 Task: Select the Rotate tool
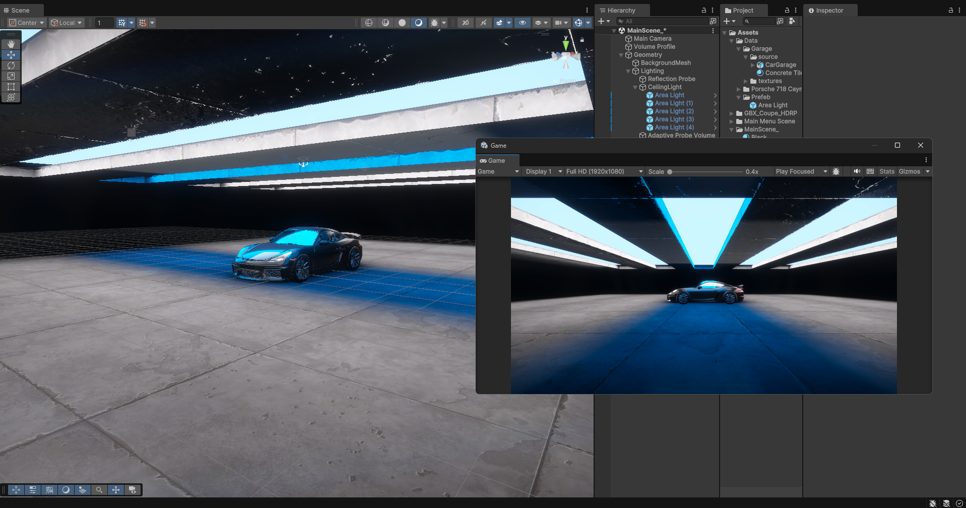coord(11,66)
